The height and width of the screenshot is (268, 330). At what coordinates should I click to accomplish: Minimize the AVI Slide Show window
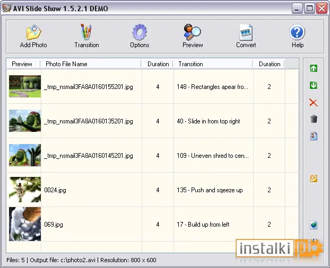297,8
